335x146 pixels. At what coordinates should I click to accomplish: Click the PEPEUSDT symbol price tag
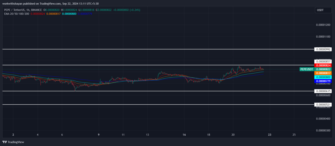307,69
